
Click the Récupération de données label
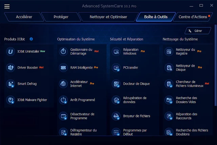tap(135, 100)
